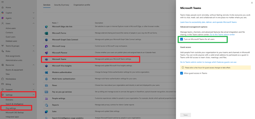
Task: Open Learn how to plan Microsoft Teams link
Action: point(208,22)
